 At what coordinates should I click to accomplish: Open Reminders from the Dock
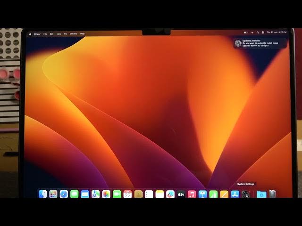click(x=149, y=194)
